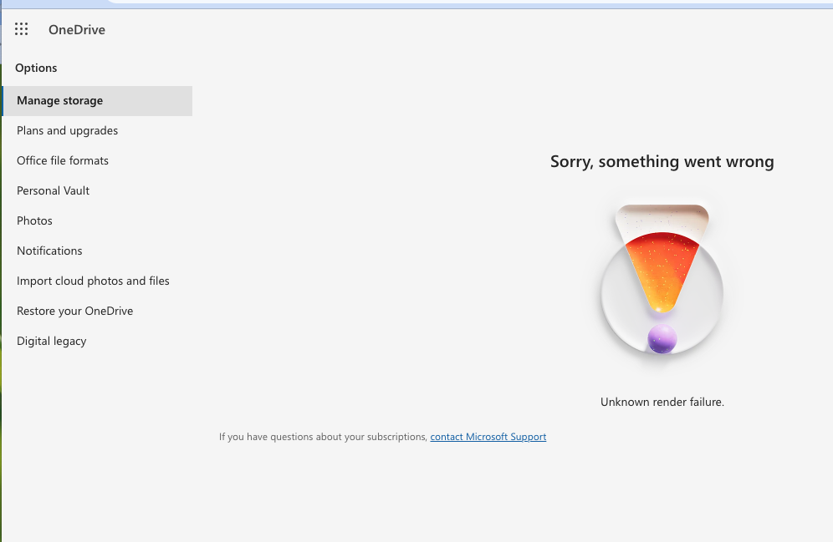The image size is (833, 542).
Task: Click the 'If you have questions about your subscriptions' text
Action: (323, 437)
